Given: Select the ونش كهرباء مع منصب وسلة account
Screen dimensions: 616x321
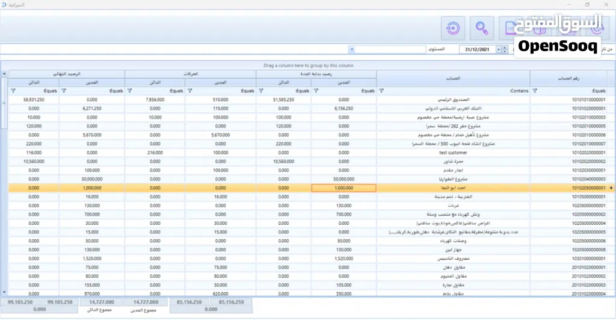Looking at the screenshot, I should pos(454,214).
